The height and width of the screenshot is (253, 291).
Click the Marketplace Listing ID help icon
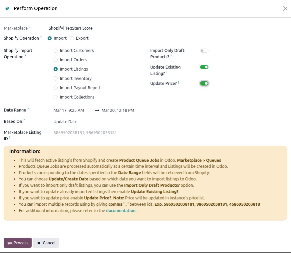point(10,138)
